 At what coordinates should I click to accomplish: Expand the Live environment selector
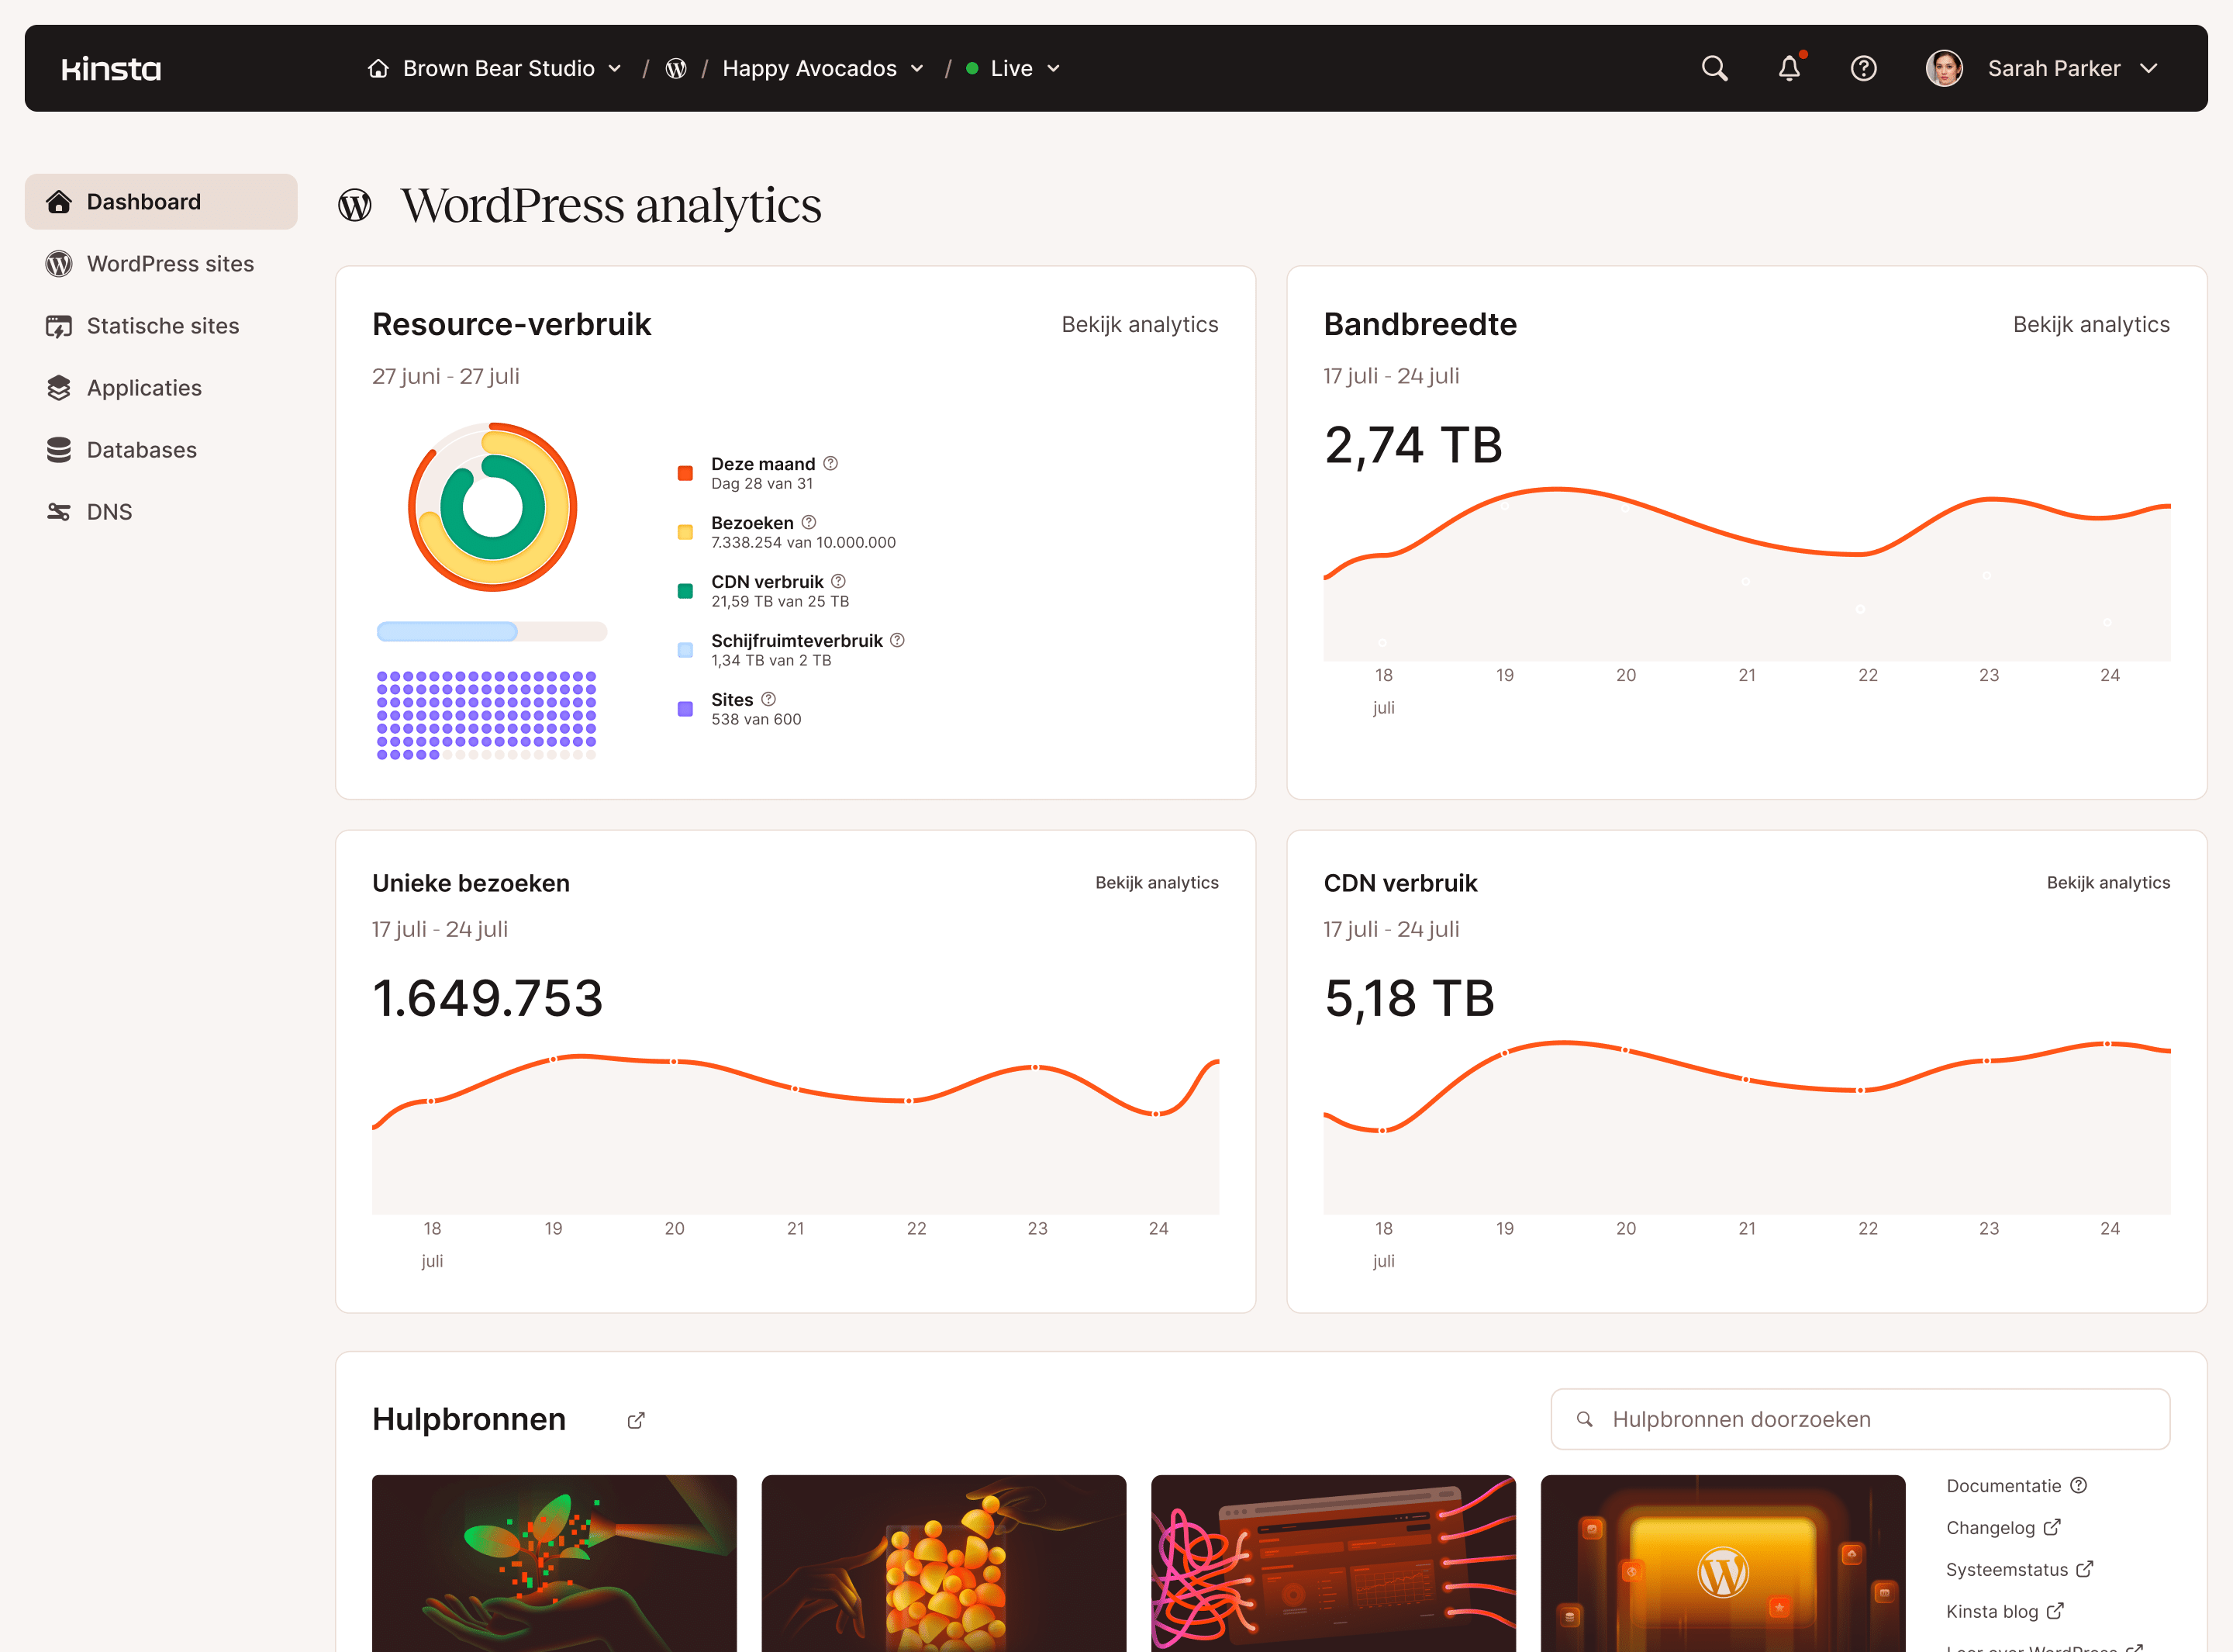(x=1054, y=68)
